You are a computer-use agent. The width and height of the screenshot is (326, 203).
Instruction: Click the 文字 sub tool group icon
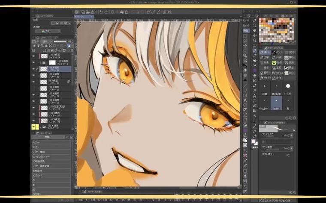(264, 57)
